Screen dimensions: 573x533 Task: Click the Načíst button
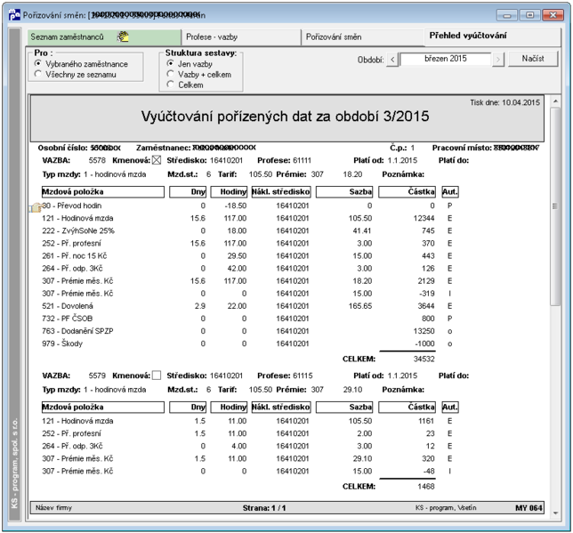click(533, 59)
